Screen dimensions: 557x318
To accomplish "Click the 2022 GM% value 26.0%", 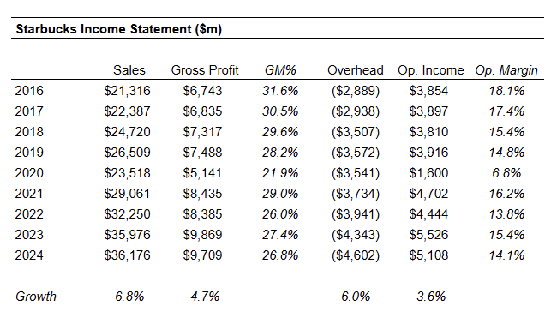I will pyautogui.click(x=280, y=214).
